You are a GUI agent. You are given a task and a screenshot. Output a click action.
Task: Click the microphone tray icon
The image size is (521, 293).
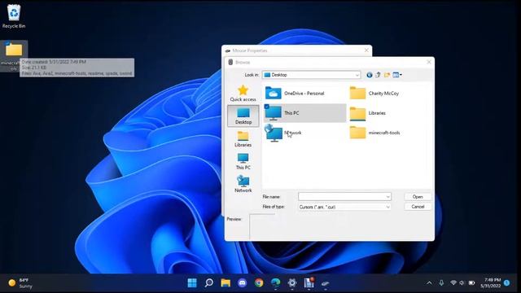click(441, 283)
